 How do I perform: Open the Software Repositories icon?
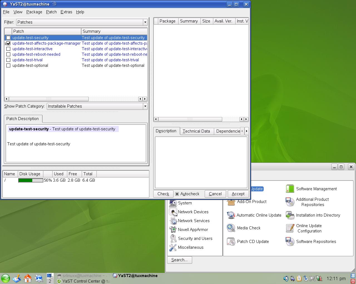(290, 242)
